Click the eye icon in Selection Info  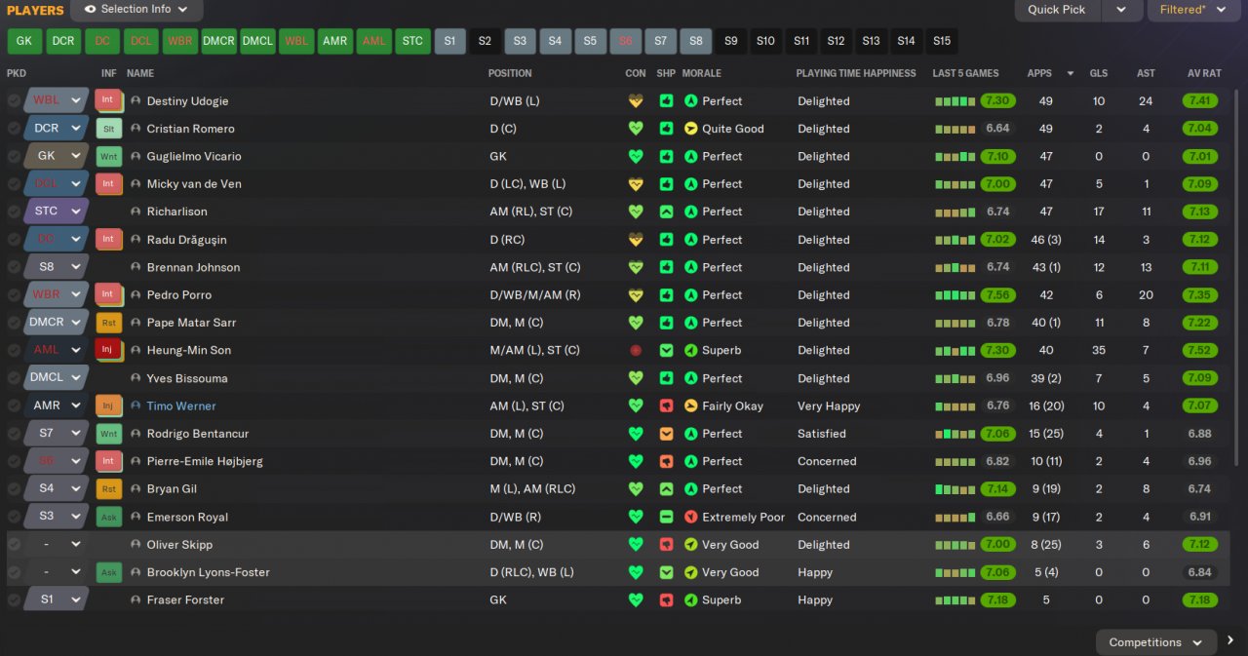click(90, 9)
